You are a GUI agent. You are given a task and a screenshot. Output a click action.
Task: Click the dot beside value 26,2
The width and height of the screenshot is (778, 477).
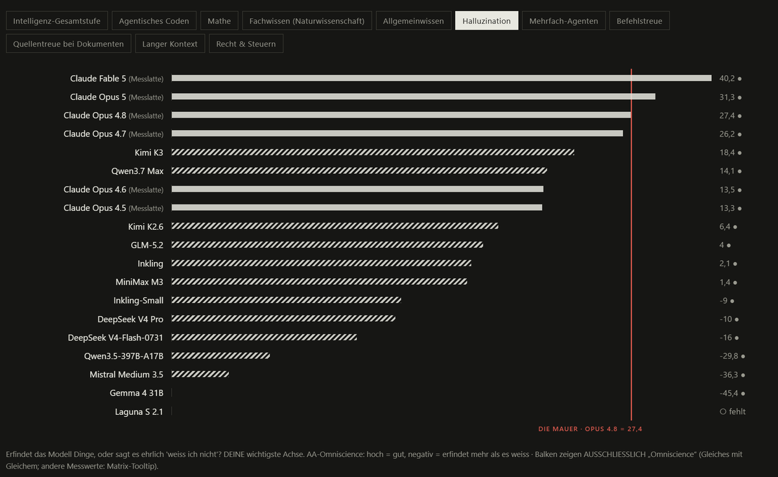[x=739, y=134]
